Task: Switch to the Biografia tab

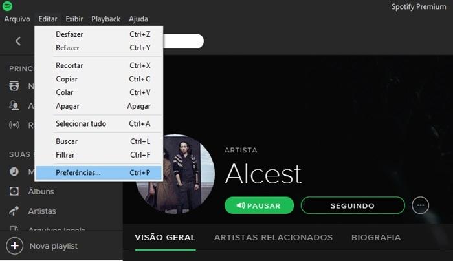Action: [x=376, y=237]
